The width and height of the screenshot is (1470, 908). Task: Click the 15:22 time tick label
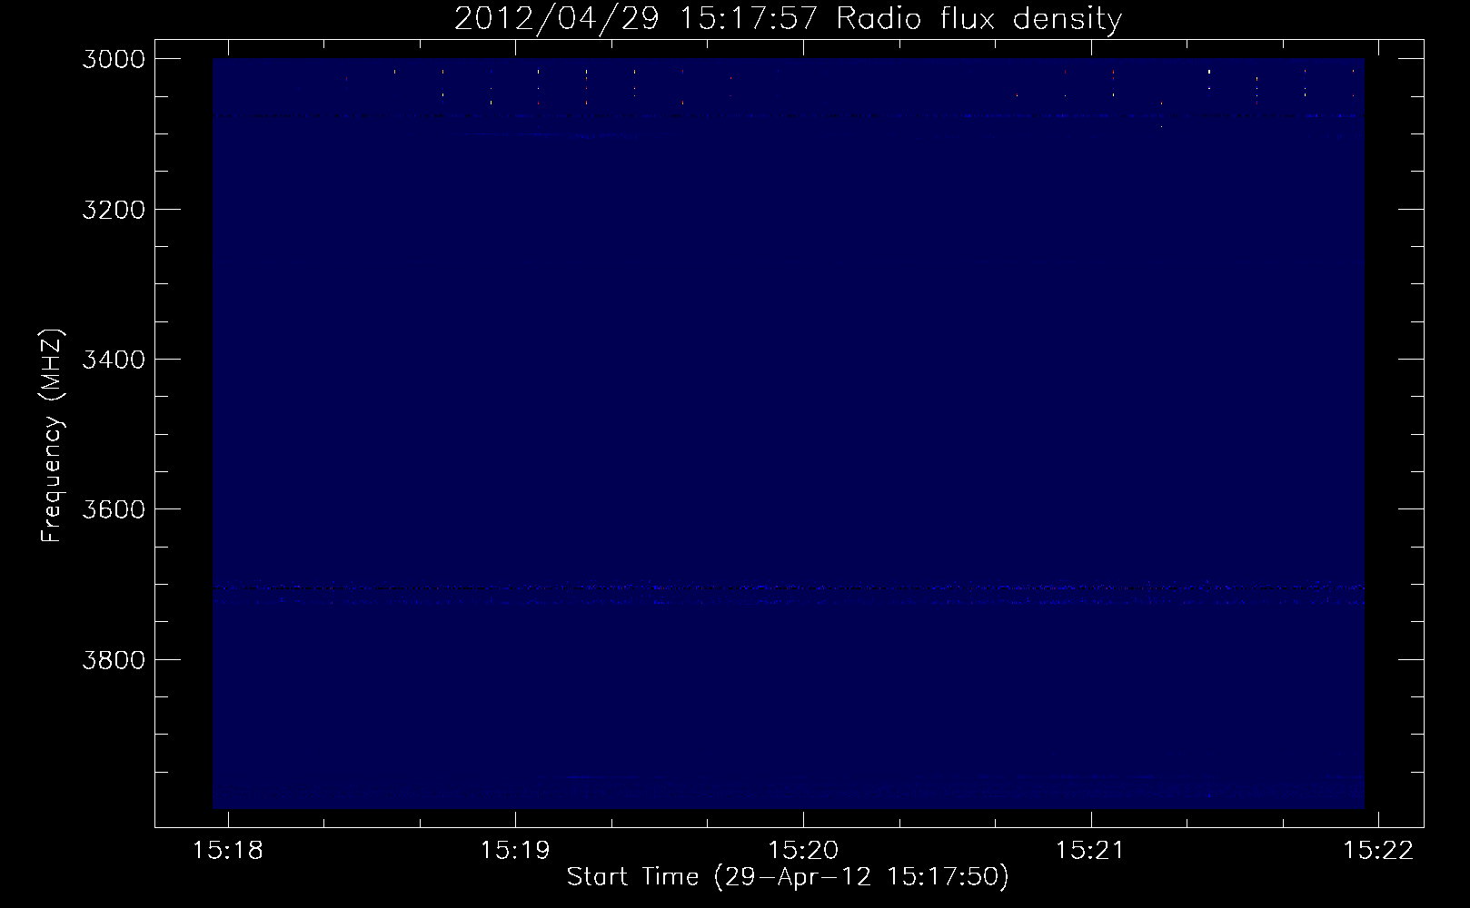tap(1379, 851)
